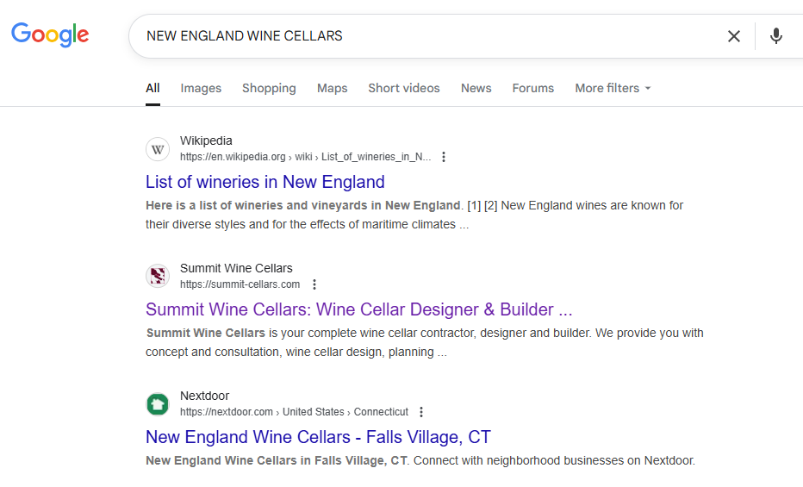Viewport: 803px width, 487px height.
Task: Switch to the Shopping tab
Action: point(269,88)
